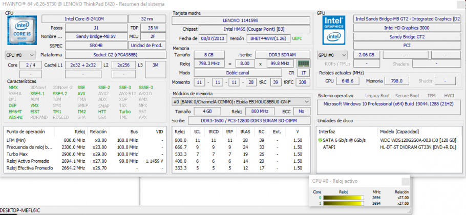Click the L2 cache 2x256 value
The width and height of the screenshot is (466, 215).
click(x=124, y=65)
